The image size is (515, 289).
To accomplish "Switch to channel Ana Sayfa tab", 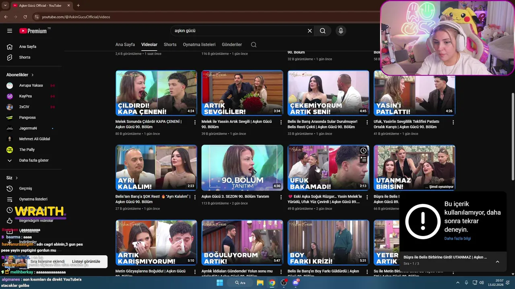I will pyautogui.click(x=125, y=45).
